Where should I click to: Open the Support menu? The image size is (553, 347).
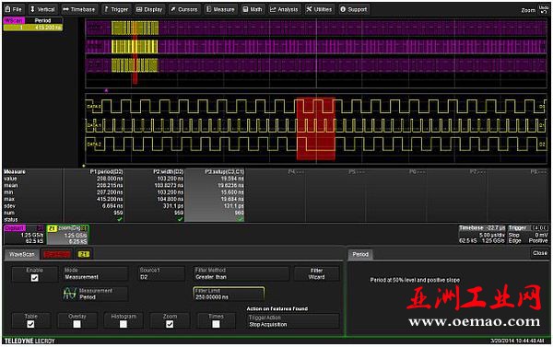tap(354, 9)
